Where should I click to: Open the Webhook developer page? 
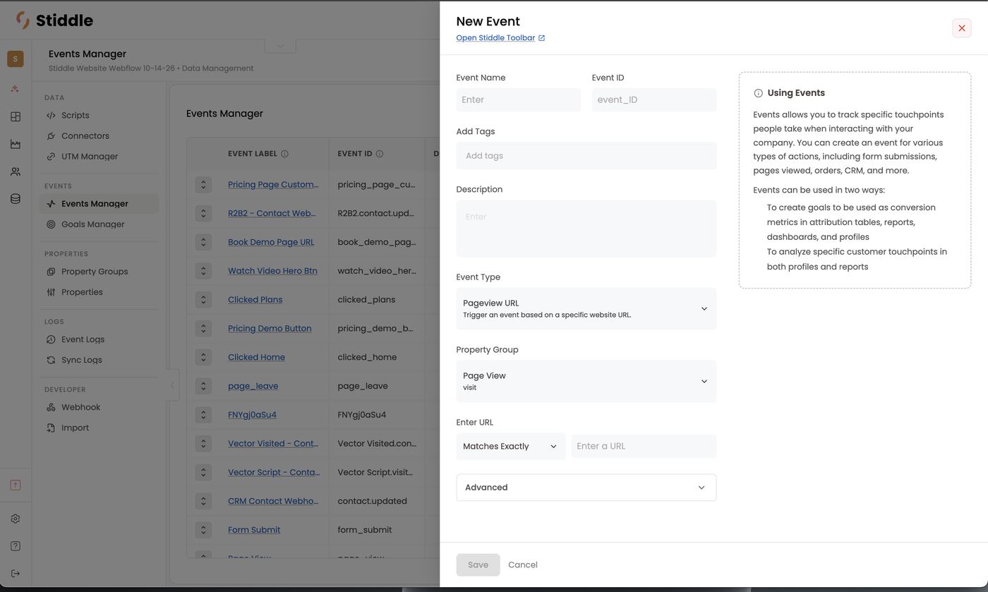click(x=80, y=407)
